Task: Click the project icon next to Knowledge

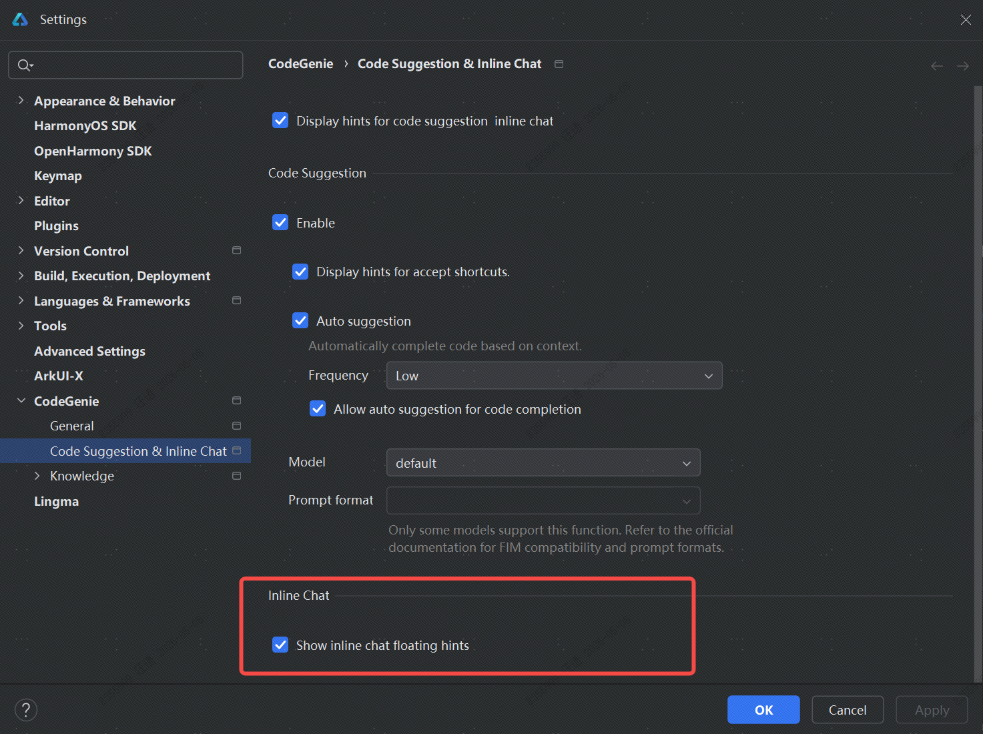Action: (236, 476)
